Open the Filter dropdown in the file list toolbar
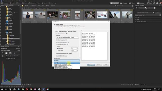Image resolution: width=162 pixels, height=91 pixels. 32,8
